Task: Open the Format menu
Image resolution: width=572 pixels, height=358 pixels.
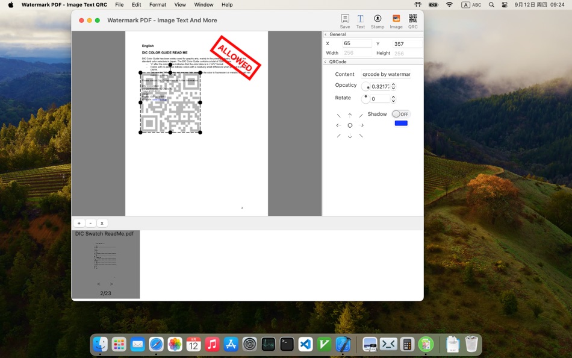Action: (x=157, y=5)
